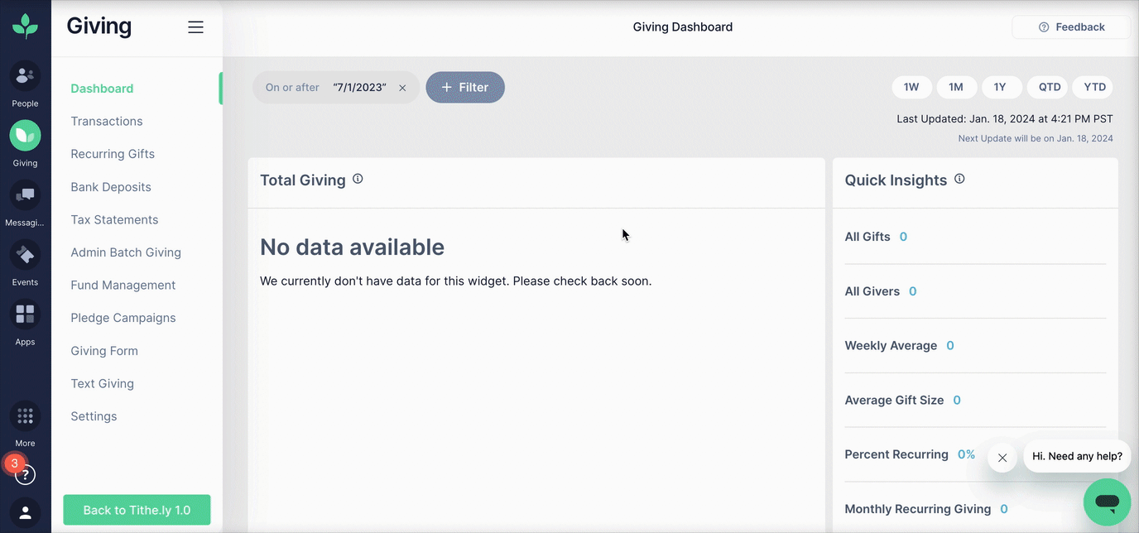The width and height of the screenshot is (1139, 533).
Task: Click the More dots icon
Action: (25, 416)
